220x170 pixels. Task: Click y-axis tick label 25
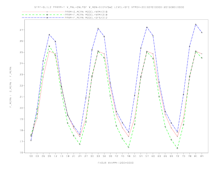click(21, 52)
